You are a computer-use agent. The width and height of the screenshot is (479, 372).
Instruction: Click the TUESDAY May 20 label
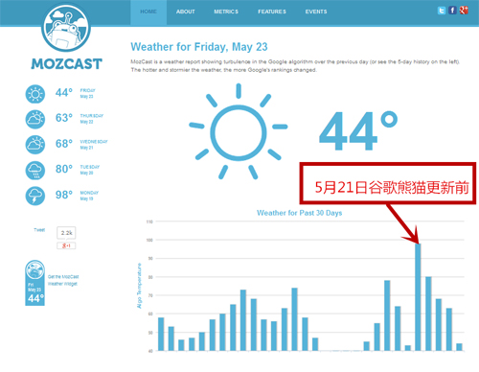click(90, 170)
